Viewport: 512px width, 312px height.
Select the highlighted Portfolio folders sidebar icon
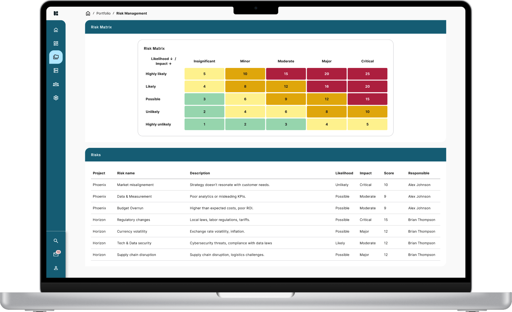pos(56,57)
